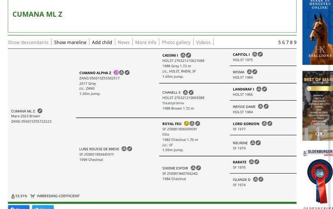
Task: Click the gold badge icon beside Royal Feu
Action: (x=186, y=123)
